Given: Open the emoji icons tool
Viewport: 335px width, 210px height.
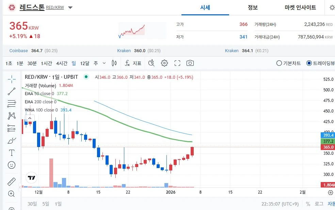Looking at the screenshot, I should click(x=12, y=165).
